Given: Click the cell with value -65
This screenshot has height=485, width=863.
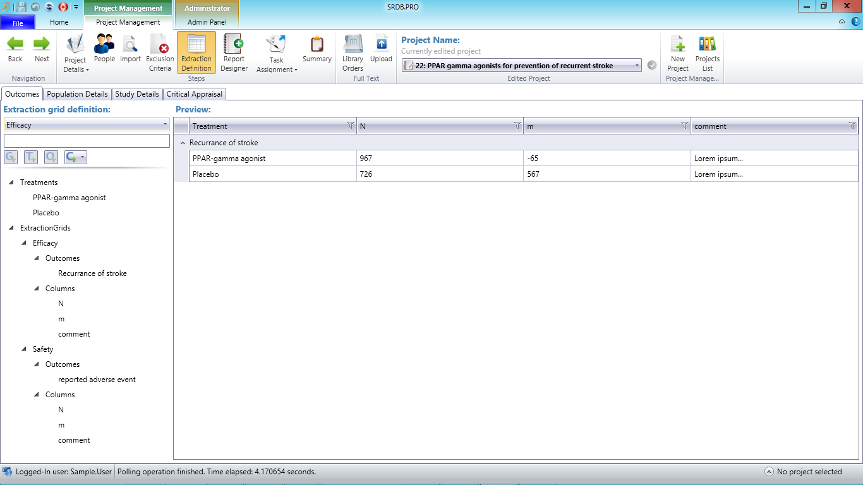Looking at the screenshot, I should point(607,159).
